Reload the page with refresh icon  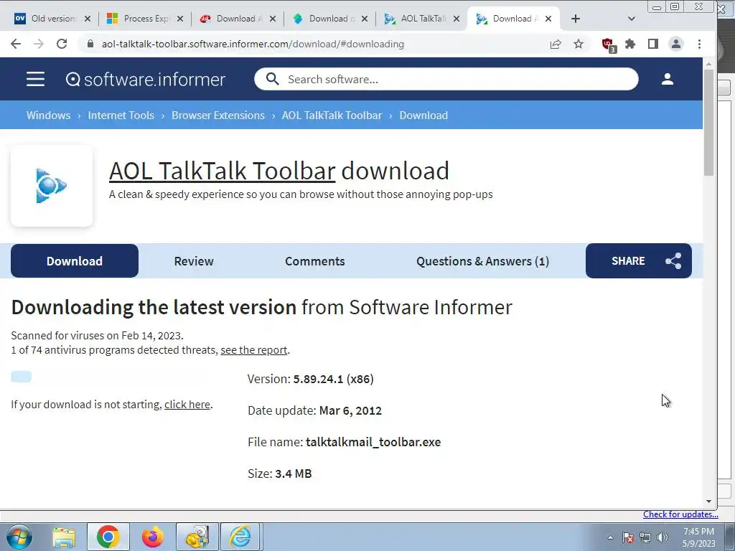pos(62,44)
